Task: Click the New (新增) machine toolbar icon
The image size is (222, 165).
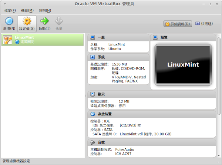Action: (9, 21)
